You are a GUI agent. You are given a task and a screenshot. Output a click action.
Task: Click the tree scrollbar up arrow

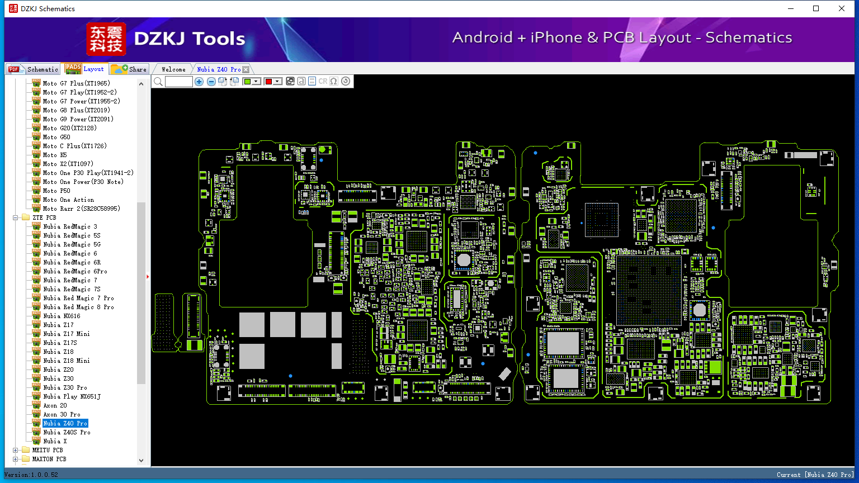click(141, 83)
